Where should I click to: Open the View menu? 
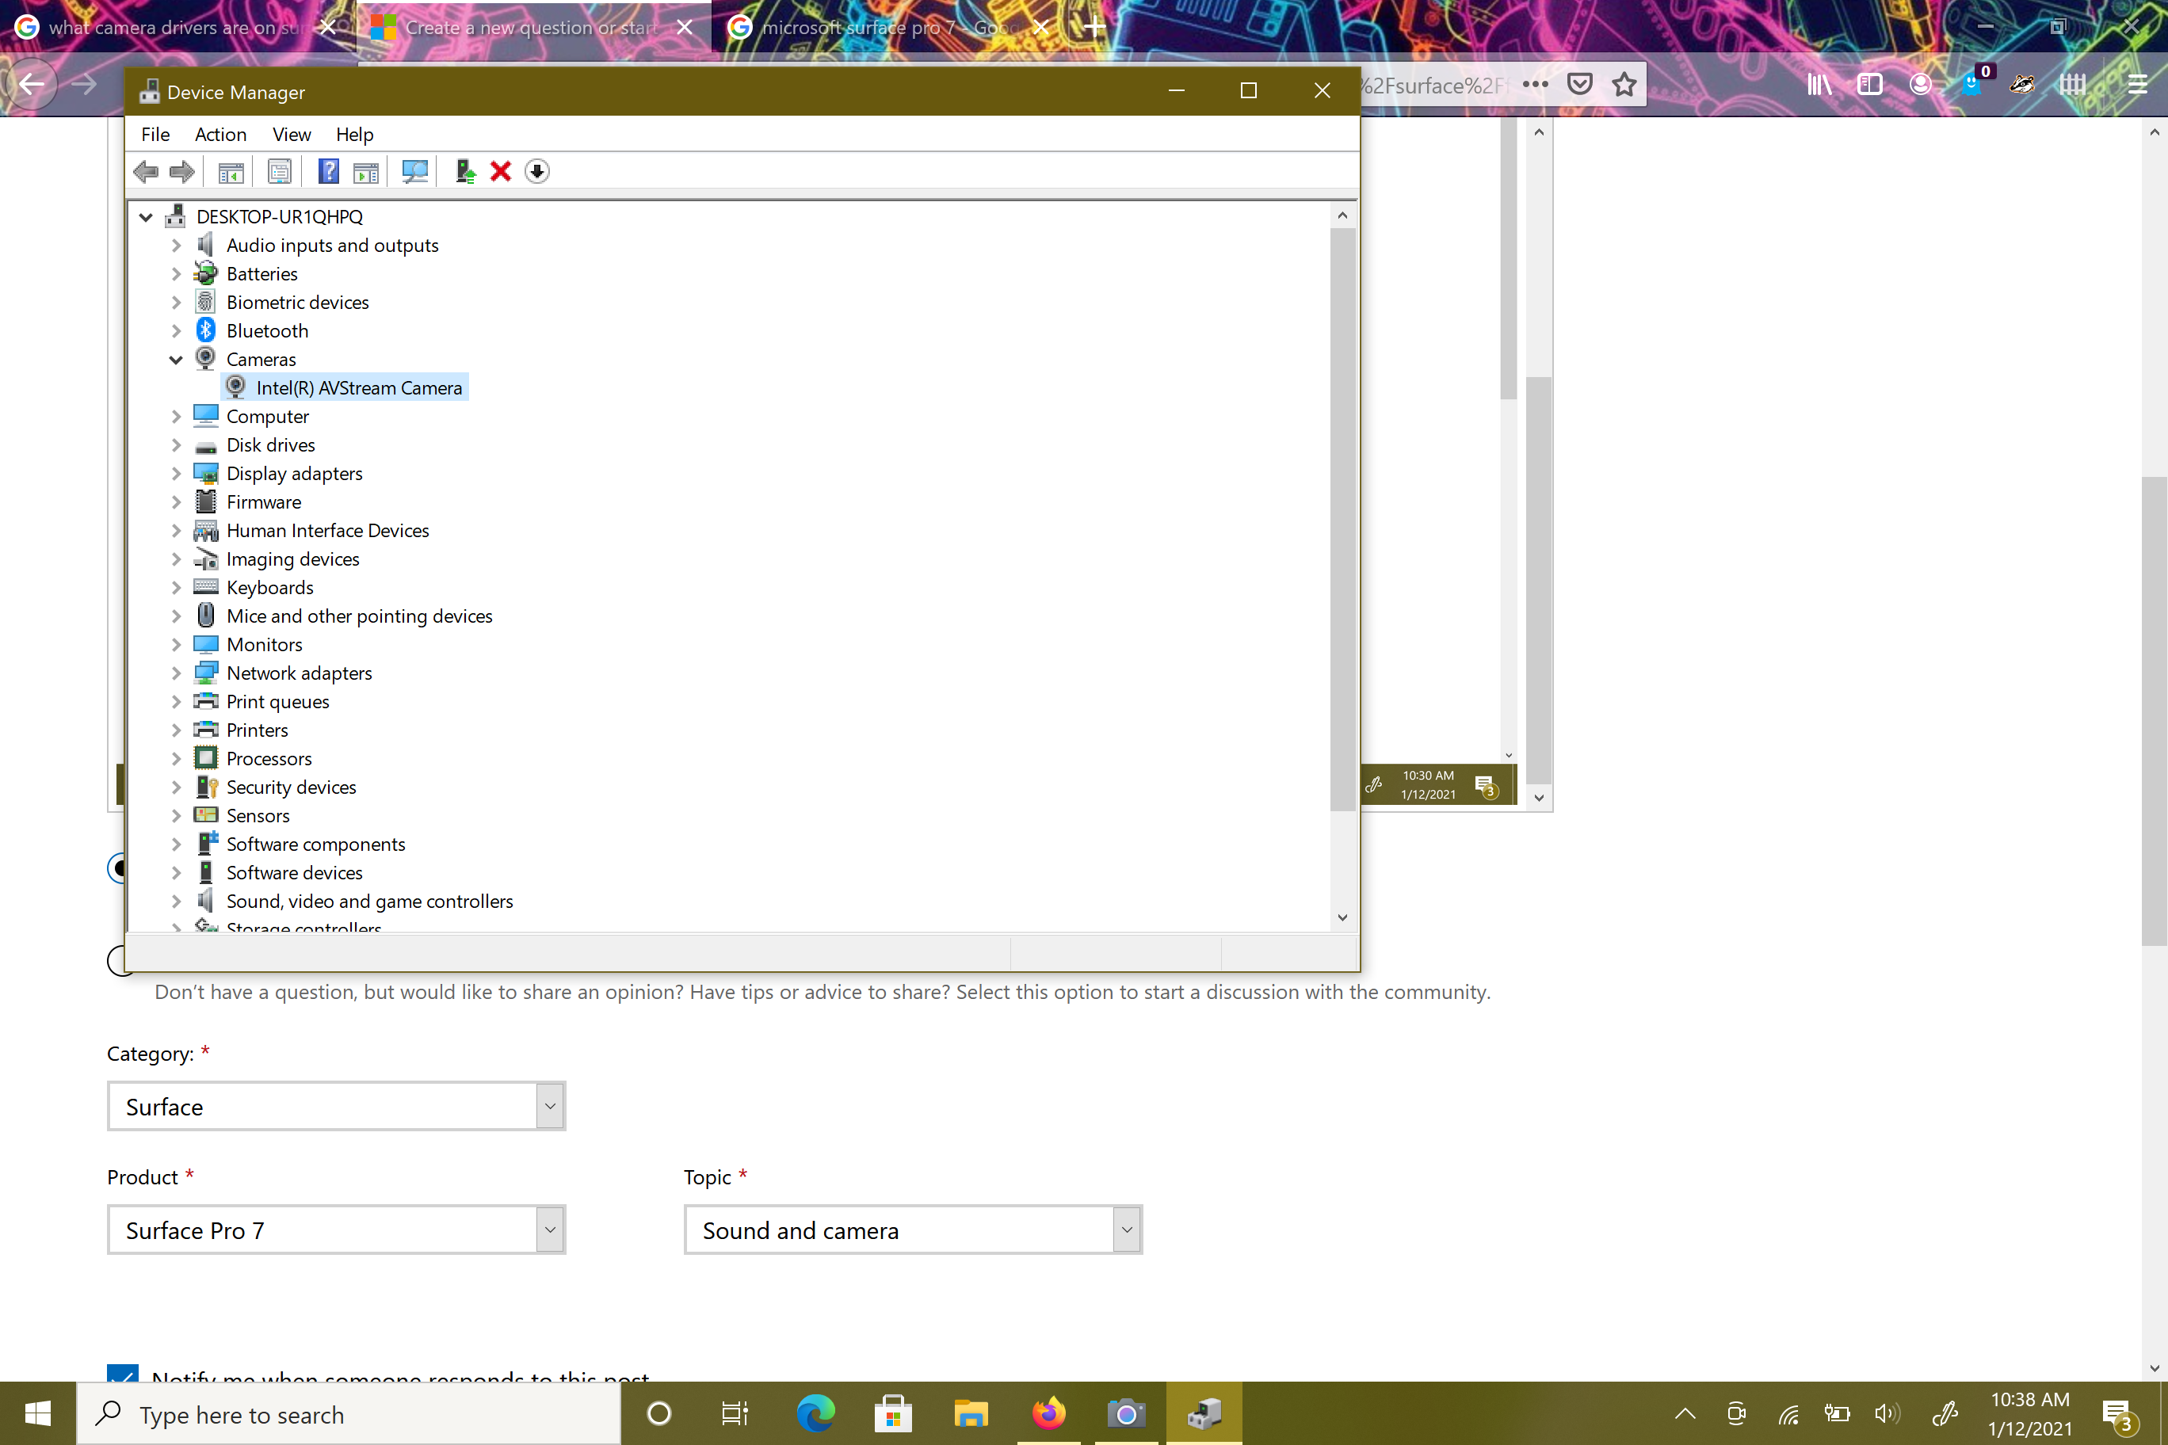click(292, 135)
